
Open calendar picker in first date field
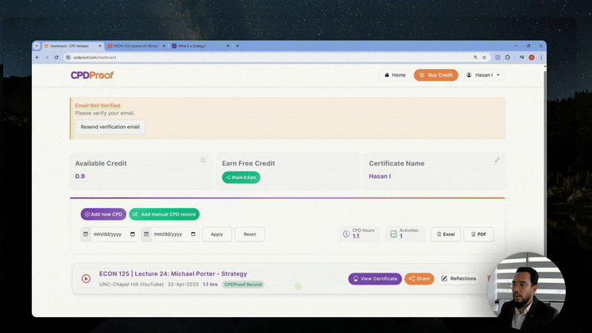point(86,234)
